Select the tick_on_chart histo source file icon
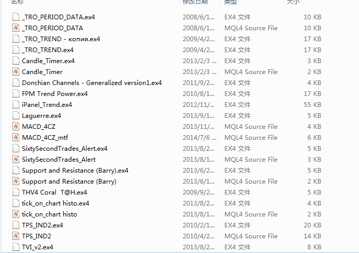The height and width of the screenshot is (253, 359). [16, 214]
